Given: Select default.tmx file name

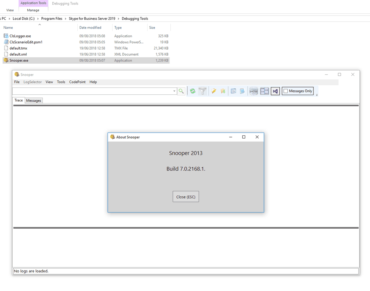Looking at the screenshot, I should (x=19, y=48).
